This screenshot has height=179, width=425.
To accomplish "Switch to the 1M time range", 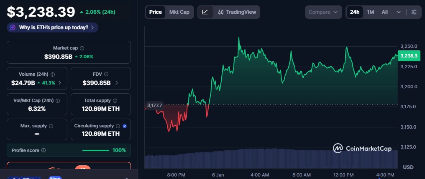I will (x=370, y=12).
